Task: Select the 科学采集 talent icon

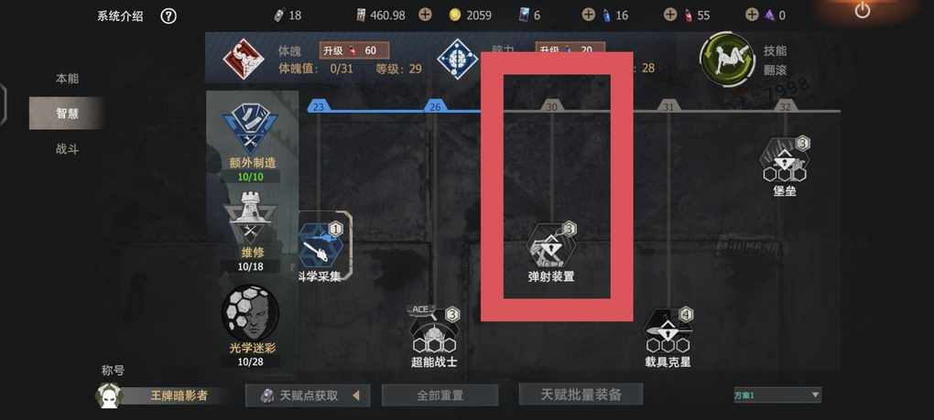Action: (x=321, y=244)
